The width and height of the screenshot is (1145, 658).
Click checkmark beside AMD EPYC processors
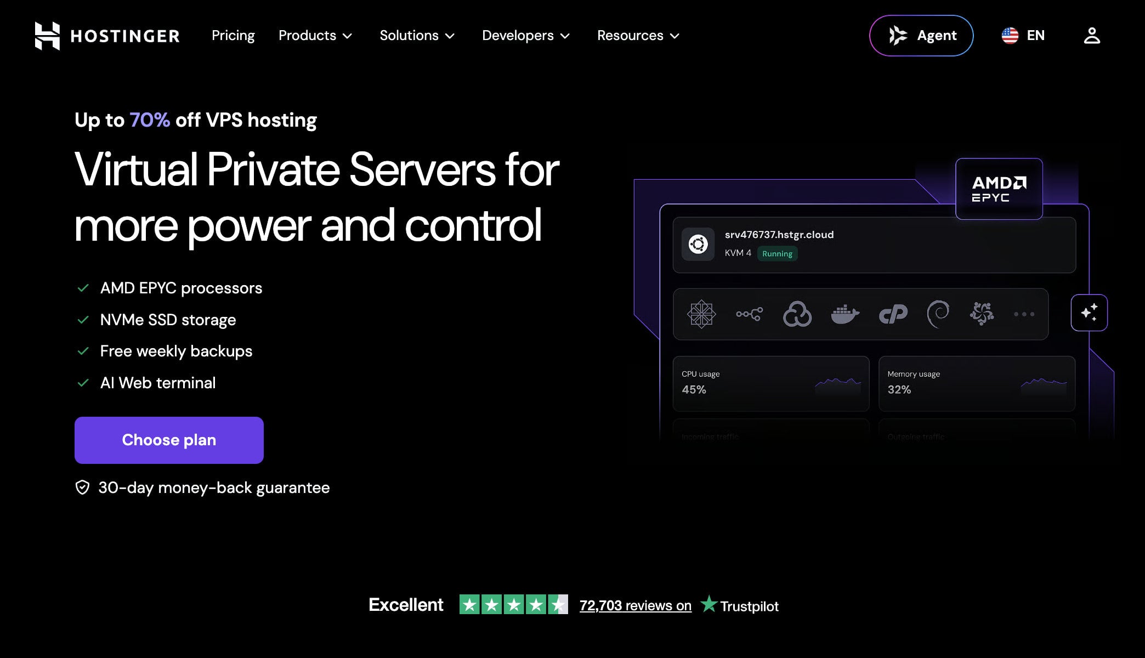coord(83,288)
